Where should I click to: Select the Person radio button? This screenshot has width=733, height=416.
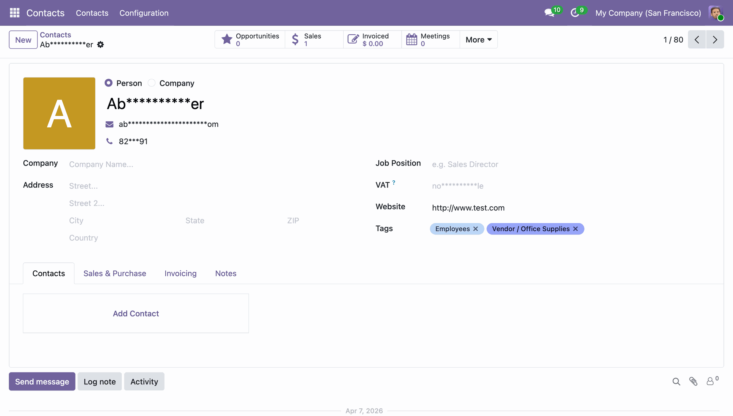pyautogui.click(x=108, y=83)
